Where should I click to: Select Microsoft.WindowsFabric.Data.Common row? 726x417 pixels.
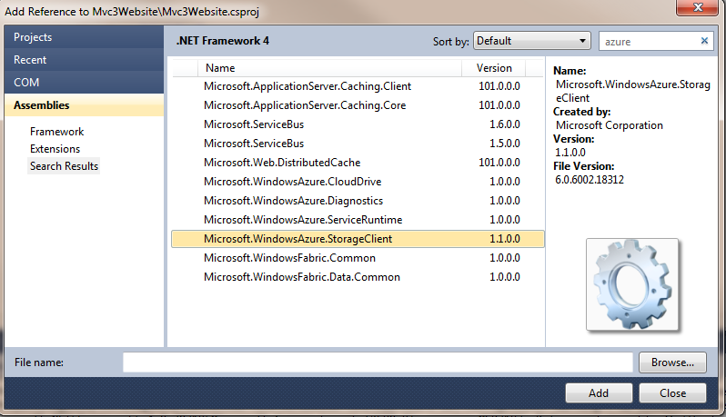click(x=358, y=277)
